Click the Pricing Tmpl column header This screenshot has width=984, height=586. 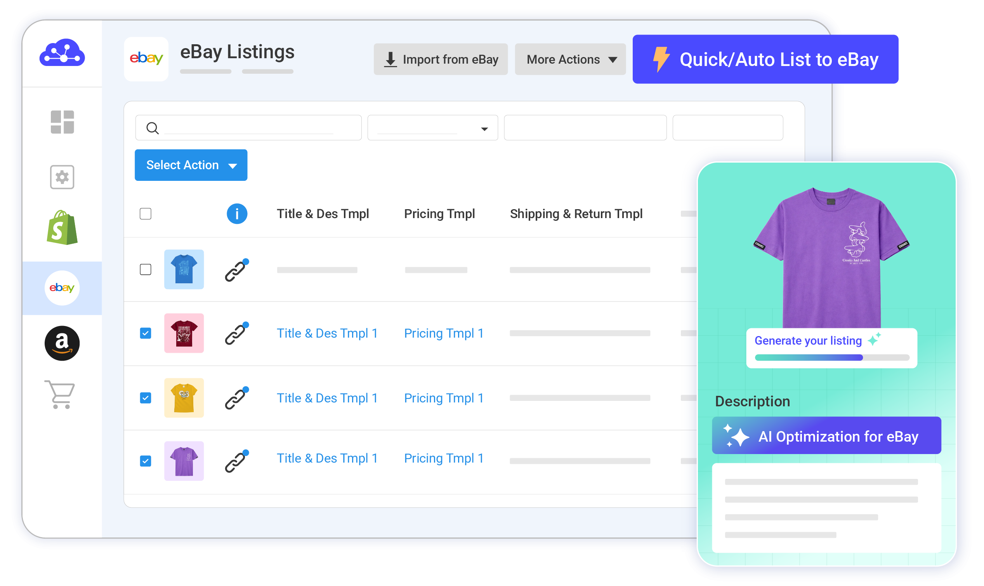tap(440, 214)
